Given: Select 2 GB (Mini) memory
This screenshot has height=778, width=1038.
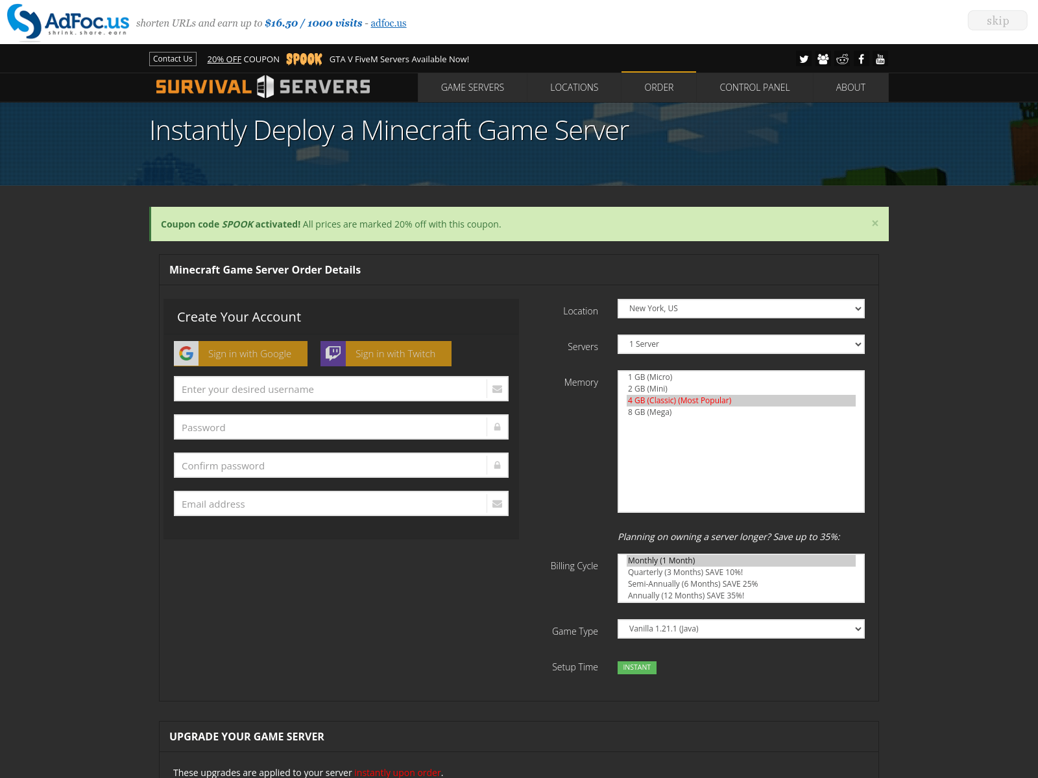Looking at the screenshot, I should point(741,389).
